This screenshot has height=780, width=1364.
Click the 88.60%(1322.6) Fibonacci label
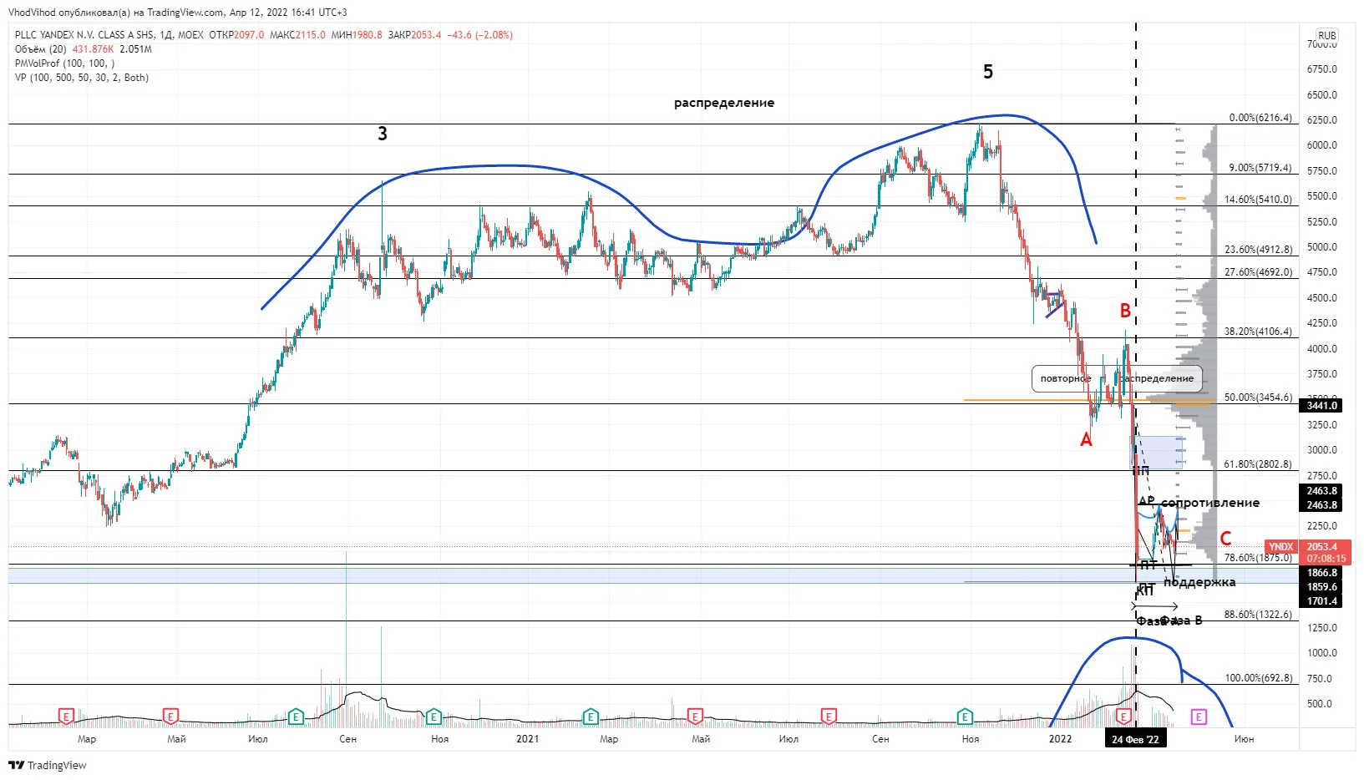click(x=1258, y=615)
